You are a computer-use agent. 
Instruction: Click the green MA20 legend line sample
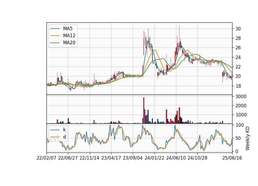[x=55, y=43]
